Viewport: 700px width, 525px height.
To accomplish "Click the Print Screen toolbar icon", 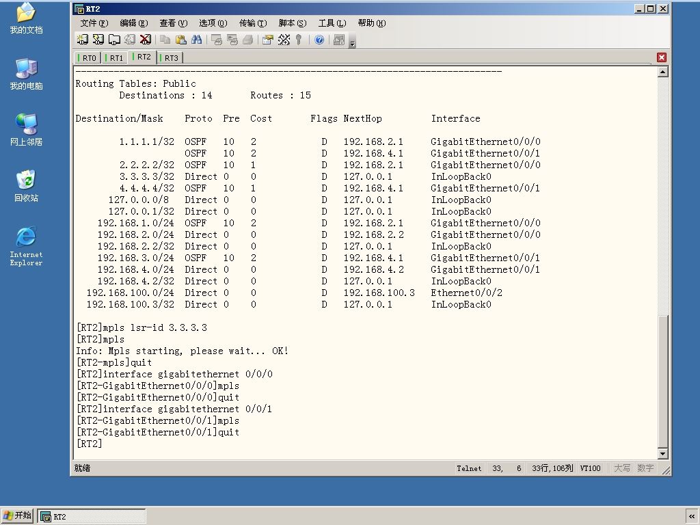I will click(x=217, y=40).
